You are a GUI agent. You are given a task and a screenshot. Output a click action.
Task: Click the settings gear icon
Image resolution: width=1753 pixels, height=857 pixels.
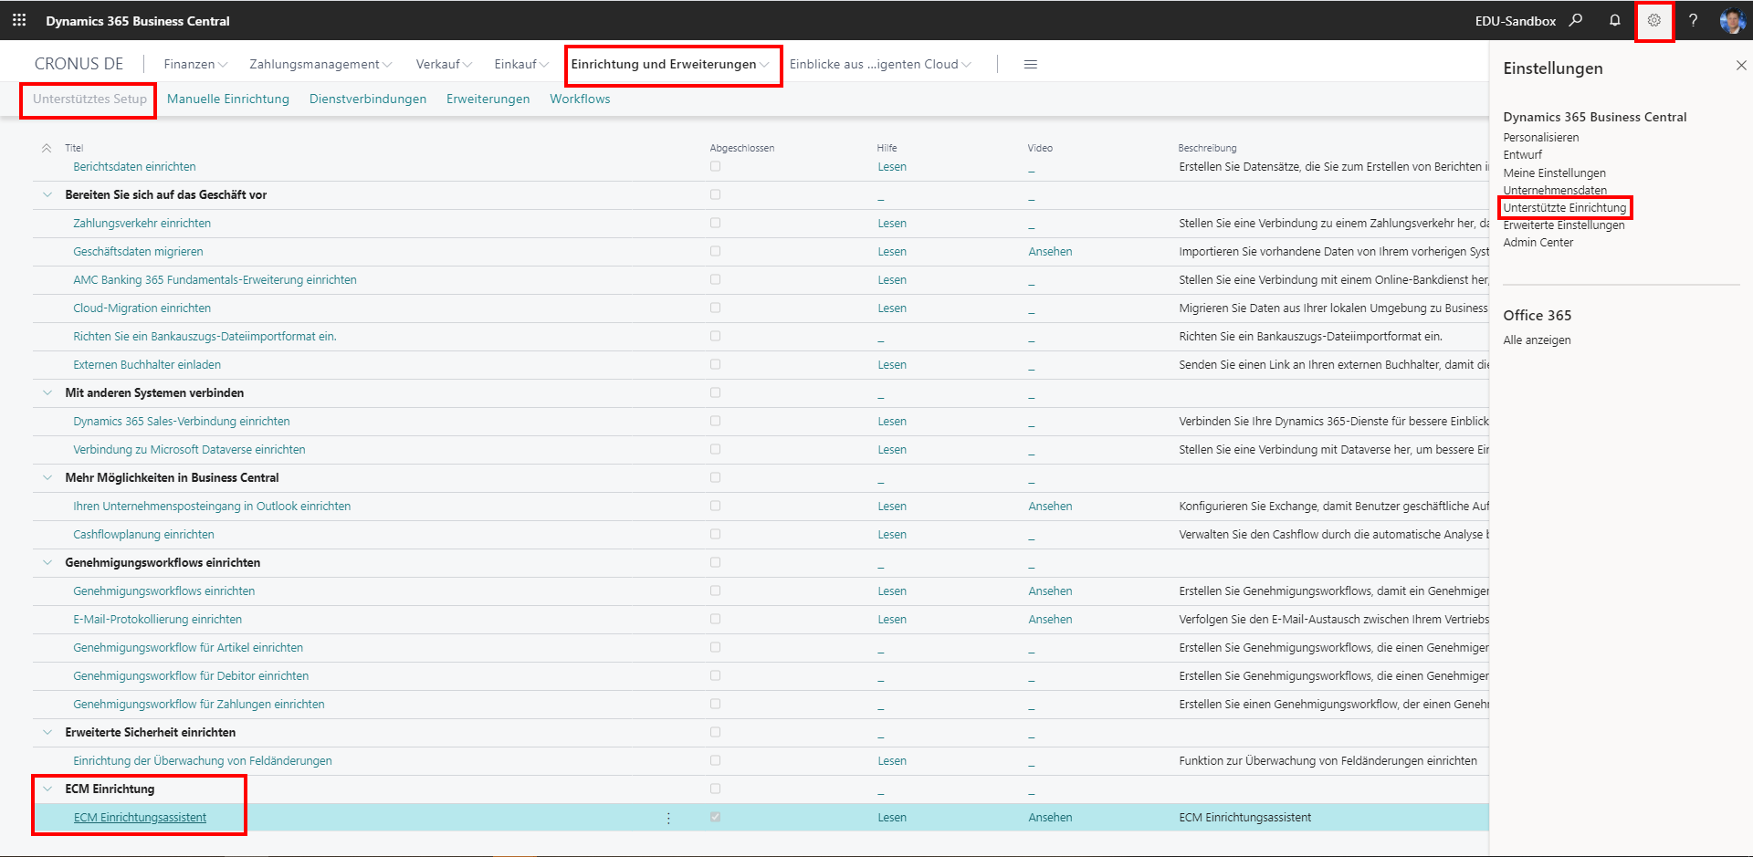pyautogui.click(x=1654, y=20)
